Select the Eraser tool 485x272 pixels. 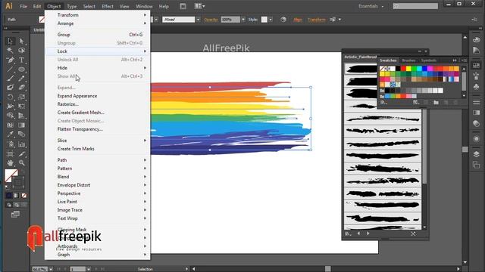[21, 88]
